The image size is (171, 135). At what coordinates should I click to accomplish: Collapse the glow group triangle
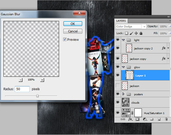pos(123,67)
